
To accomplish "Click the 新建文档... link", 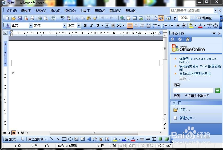I will coord(188,118).
